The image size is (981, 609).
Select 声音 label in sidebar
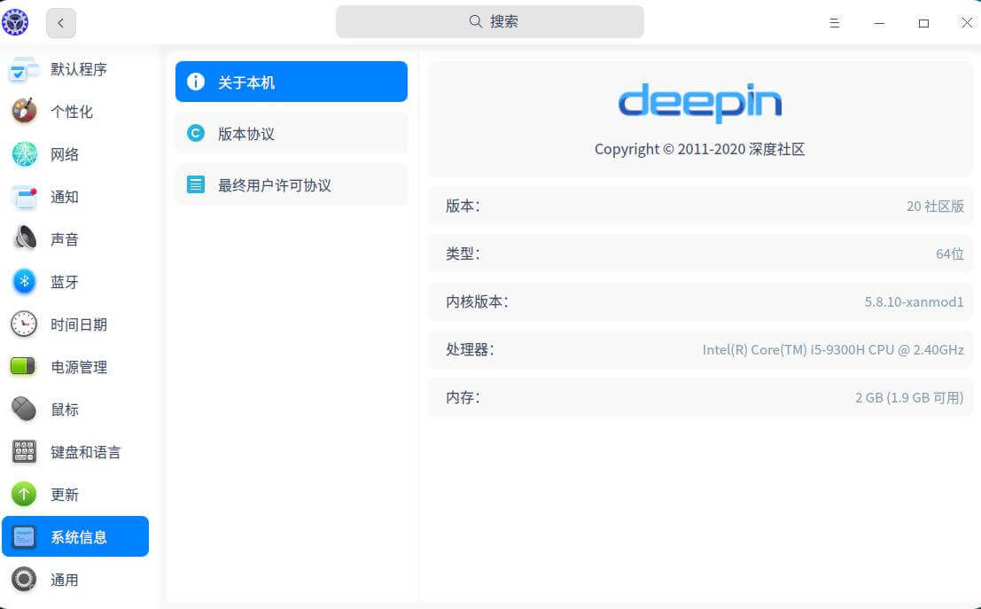point(65,239)
